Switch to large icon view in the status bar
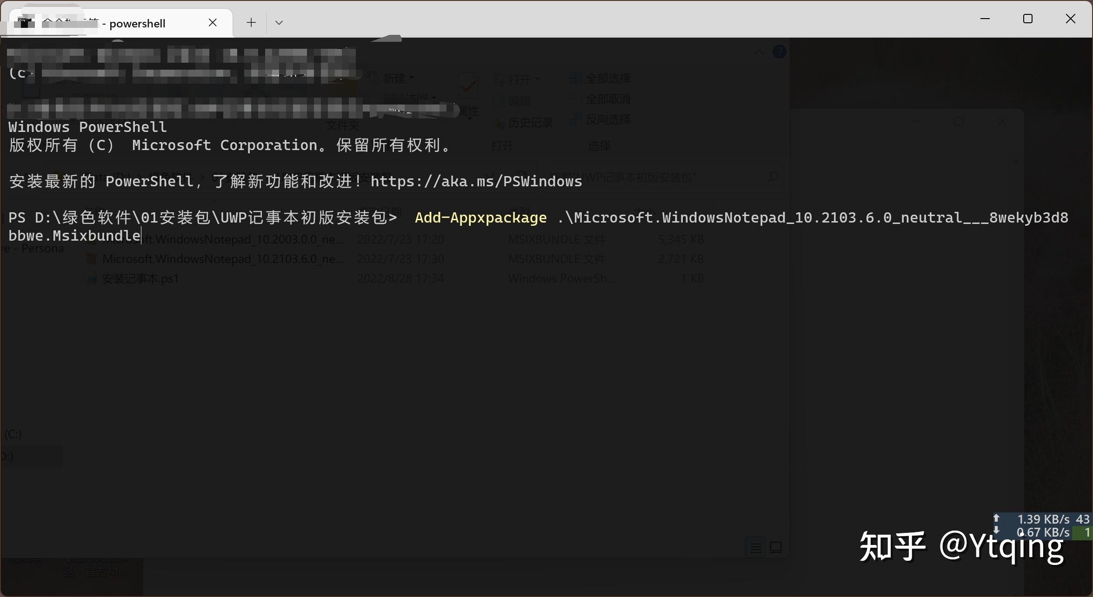Screen dimensions: 1093x597 point(776,547)
